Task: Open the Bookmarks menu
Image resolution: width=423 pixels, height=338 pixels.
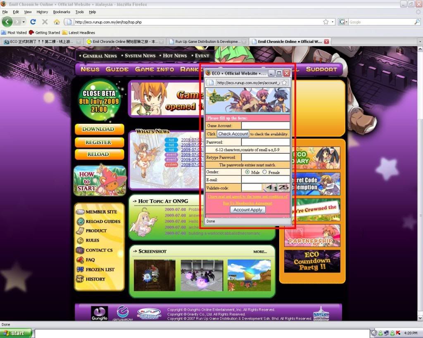Action: [62, 12]
